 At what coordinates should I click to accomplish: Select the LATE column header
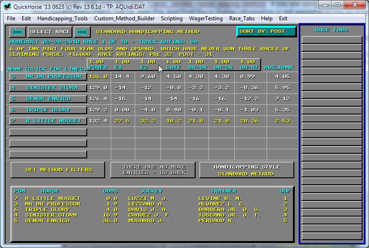[x=173, y=65]
